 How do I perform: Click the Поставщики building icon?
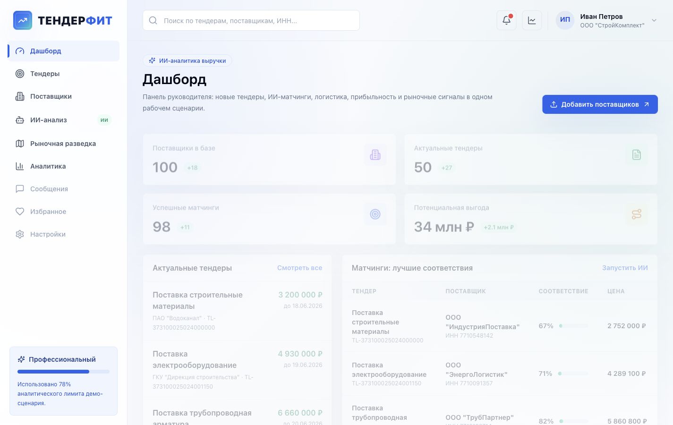point(20,96)
